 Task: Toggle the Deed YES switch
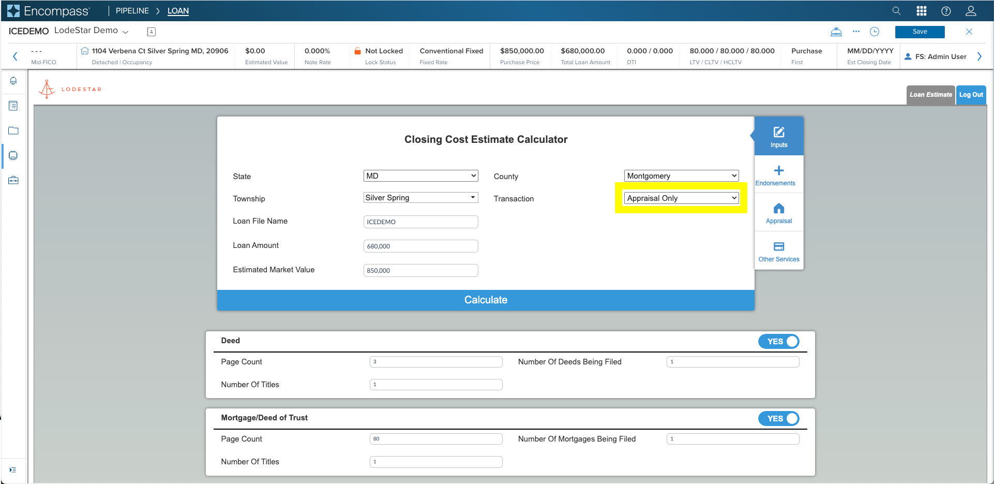point(779,342)
